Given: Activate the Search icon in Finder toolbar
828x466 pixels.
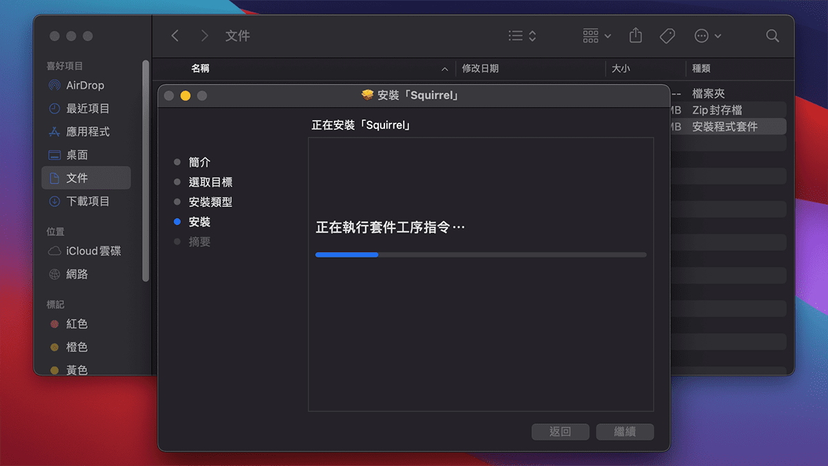Looking at the screenshot, I should coord(772,35).
